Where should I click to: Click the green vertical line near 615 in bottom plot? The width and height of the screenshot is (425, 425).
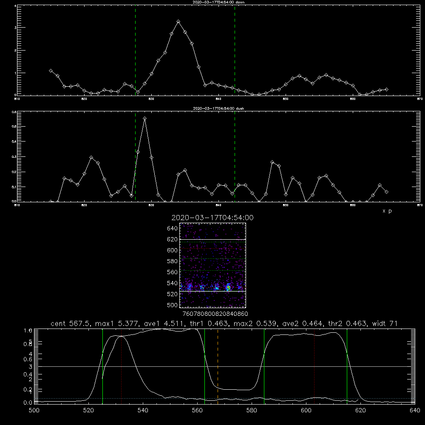point(347,366)
